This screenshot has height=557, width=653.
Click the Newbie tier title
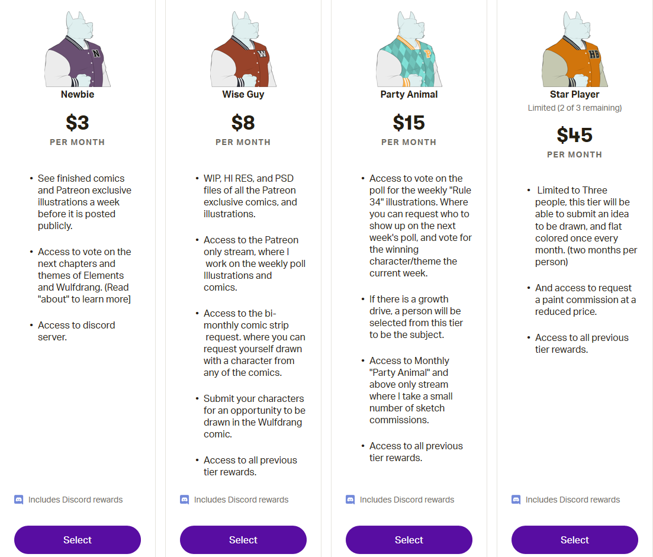click(x=78, y=94)
